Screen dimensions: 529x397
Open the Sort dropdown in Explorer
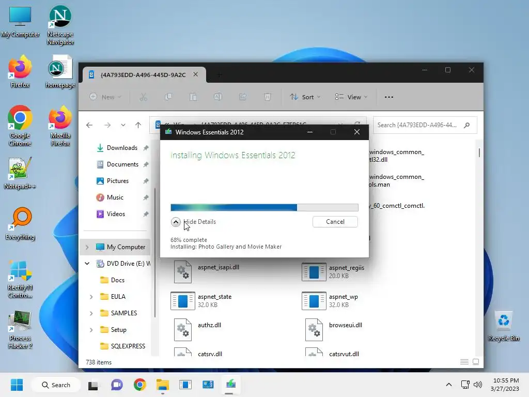click(x=305, y=97)
